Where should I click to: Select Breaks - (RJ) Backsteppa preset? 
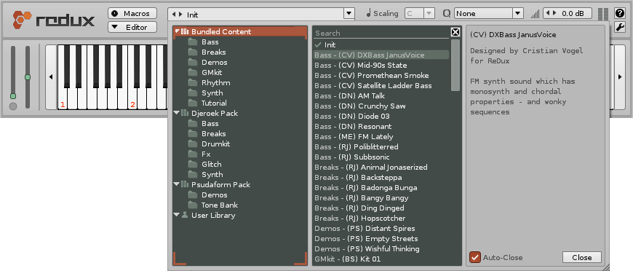point(381,178)
